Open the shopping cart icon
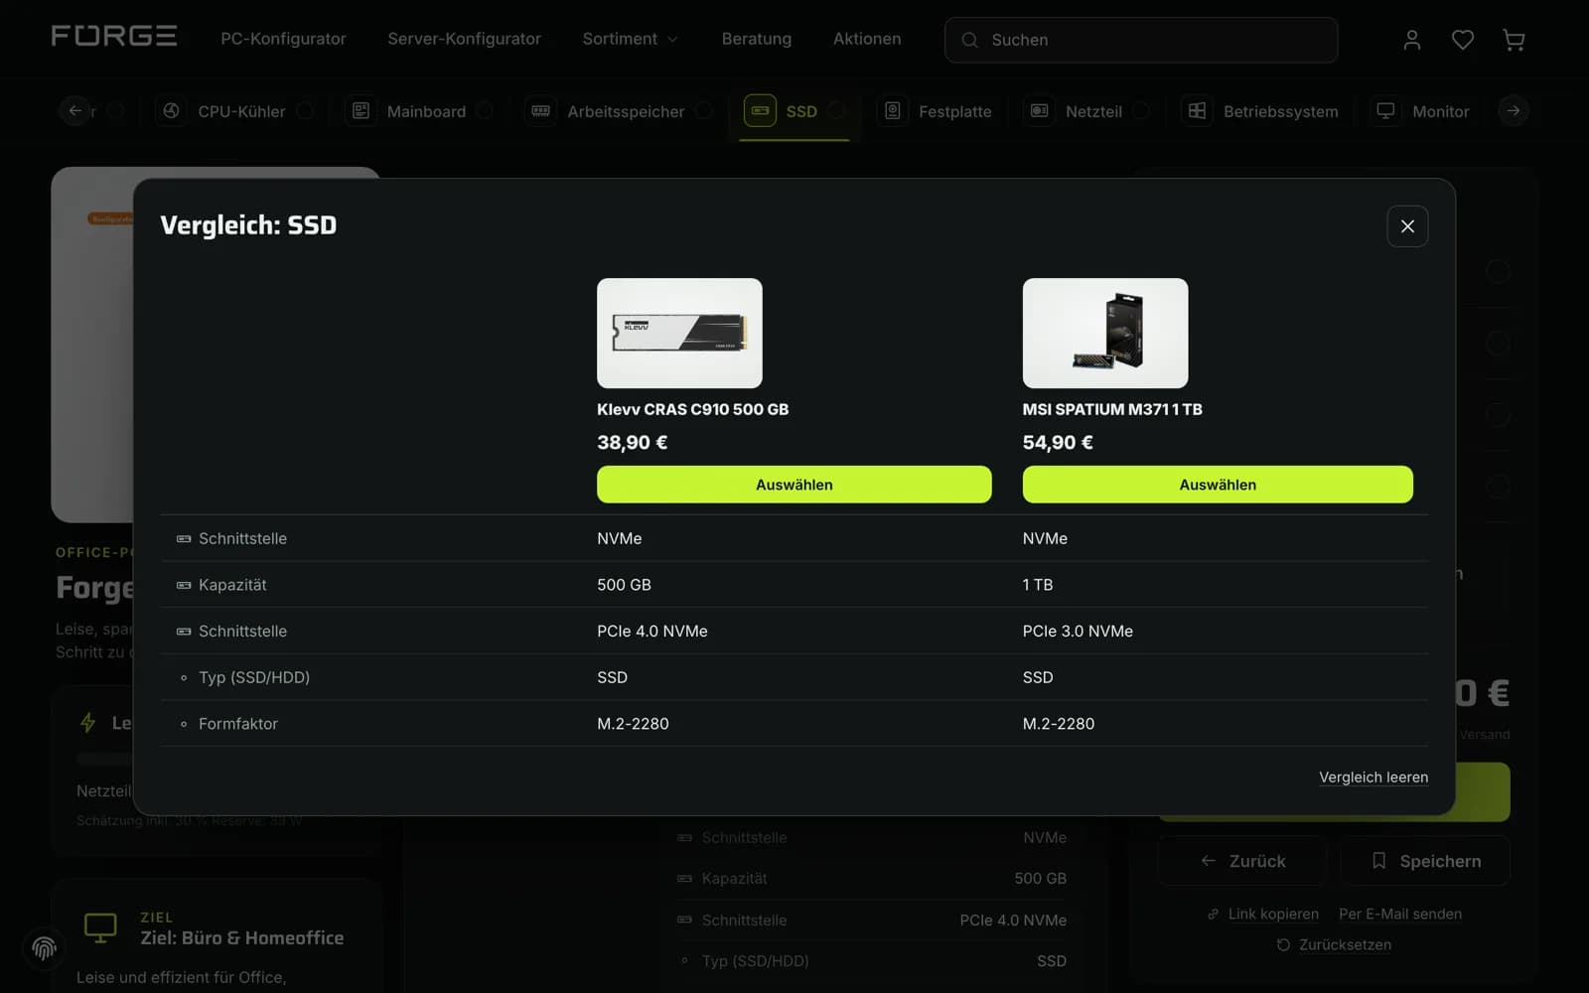 pos(1514,40)
